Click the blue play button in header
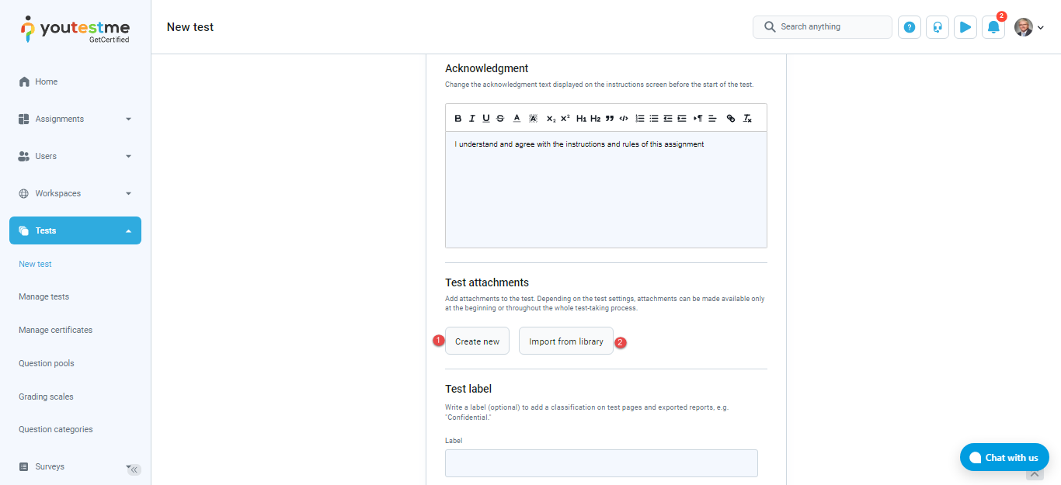Viewport: 1061px width, 485px height. [965, 27]
